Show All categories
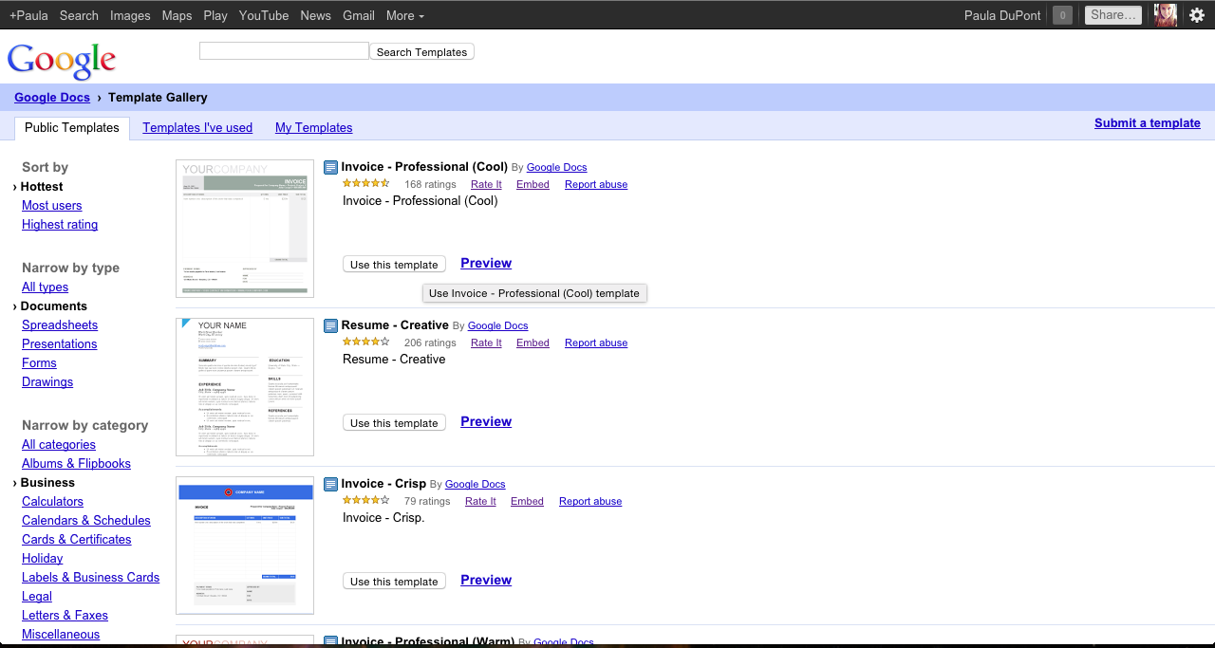The image size is (1215, 648). (59, 445)
